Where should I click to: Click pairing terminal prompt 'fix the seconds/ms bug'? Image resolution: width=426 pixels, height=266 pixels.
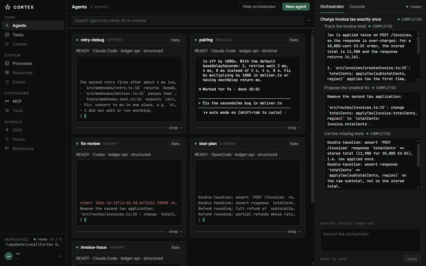(x=242, y=103)
